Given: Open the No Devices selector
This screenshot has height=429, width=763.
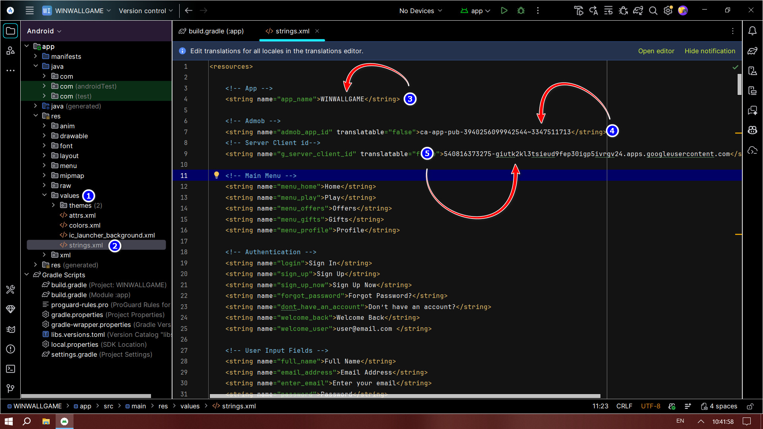Looking at the screenshot, I should (420, 11).
